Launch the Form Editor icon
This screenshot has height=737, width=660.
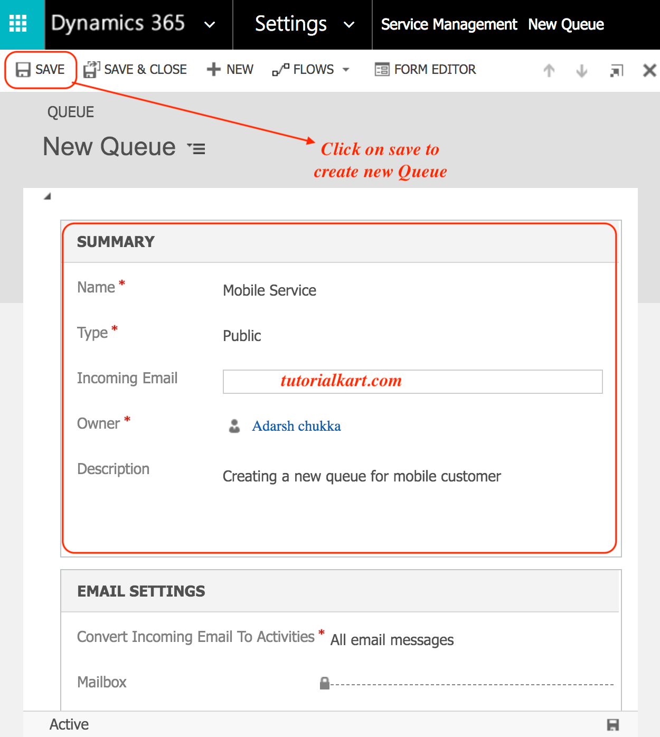382,69
